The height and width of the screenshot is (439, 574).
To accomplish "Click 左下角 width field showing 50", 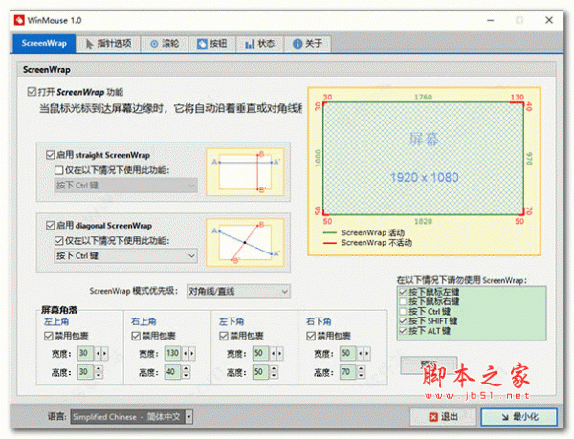I will pos(260,353).
